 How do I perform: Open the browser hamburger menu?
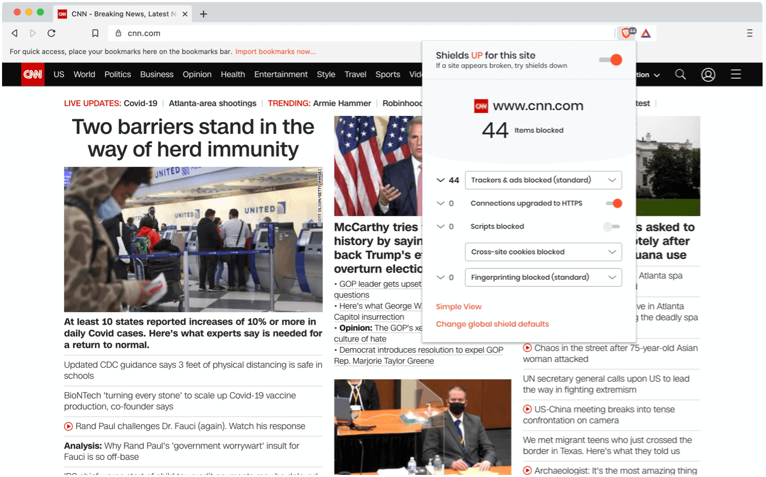(x=750, y=33)
